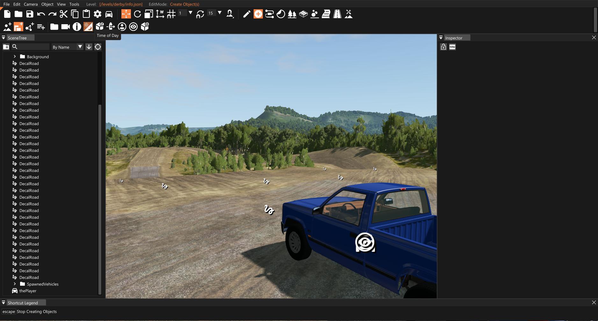
Task: Copy the selected object
Action: tap(75, 14)
